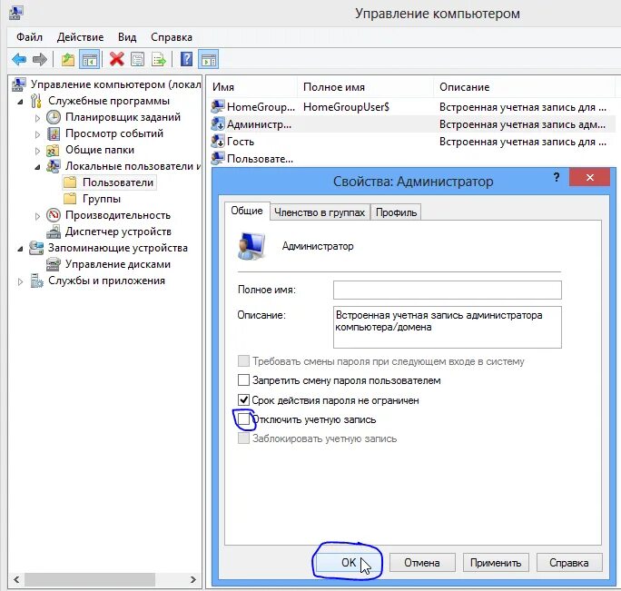Click the Служебные программы tools icon
The image size is (621, 591).
coord(36,101)
